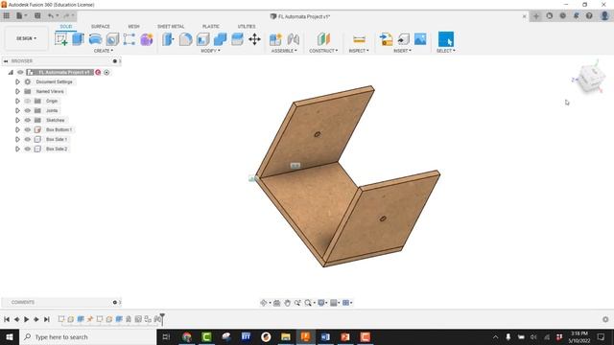This screenshot has height=345, width=614.
Task: Switch to the PLASTIC tab
Action: click(211, 26)
